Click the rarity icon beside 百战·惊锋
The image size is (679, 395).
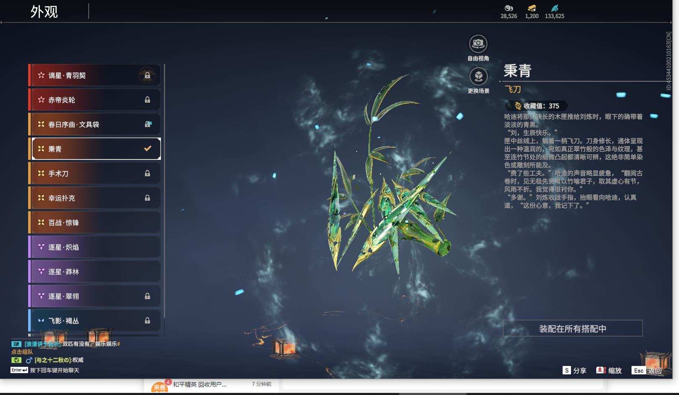click(x=41, y=223)
